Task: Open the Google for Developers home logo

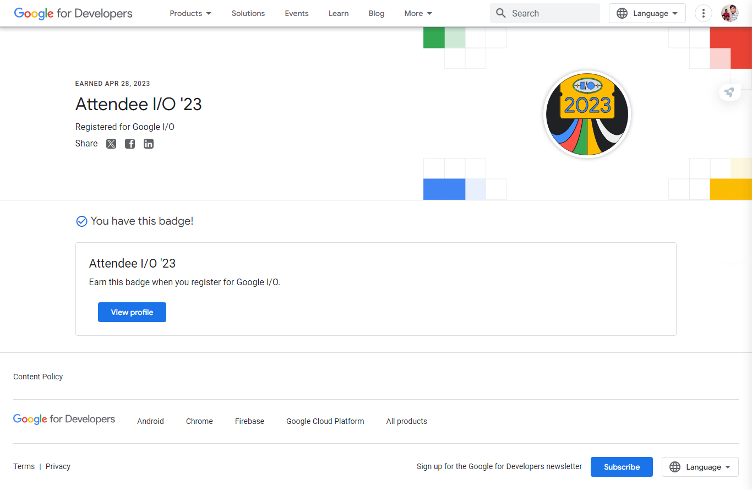Action: [x=73, y=13]
